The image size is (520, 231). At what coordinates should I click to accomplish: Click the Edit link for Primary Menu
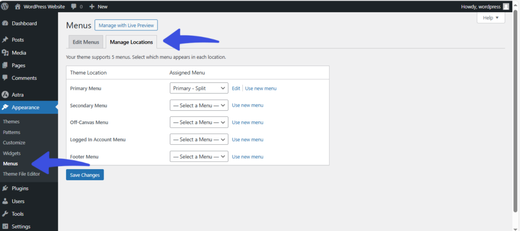click(x=236, y=88)
